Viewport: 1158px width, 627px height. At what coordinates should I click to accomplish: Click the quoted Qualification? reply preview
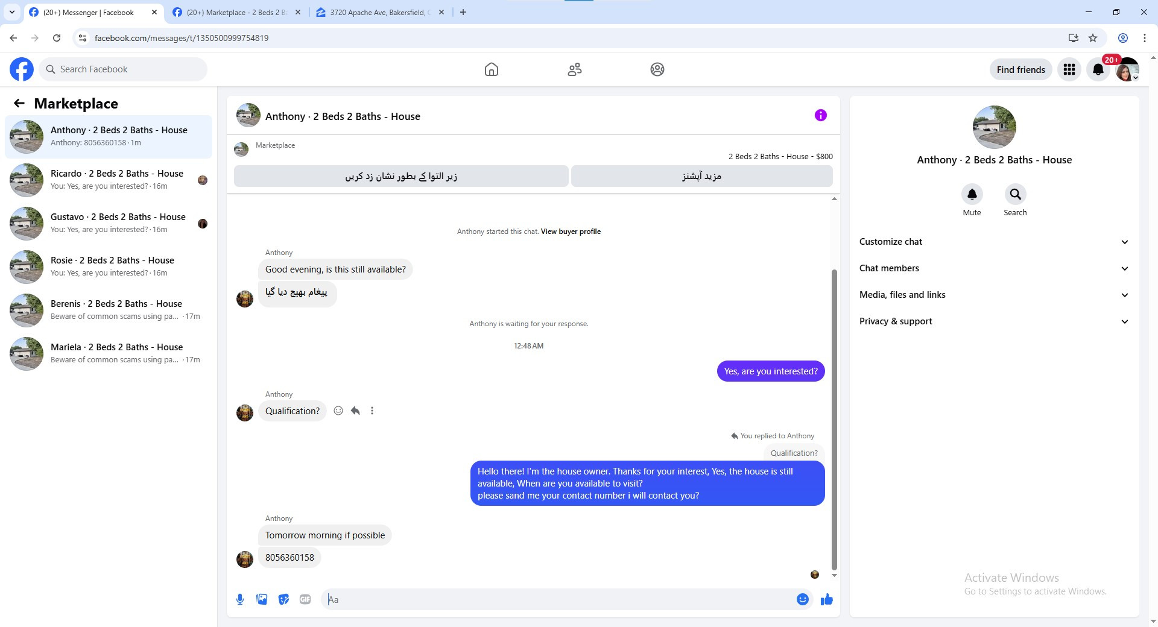[x=794, y=453]
